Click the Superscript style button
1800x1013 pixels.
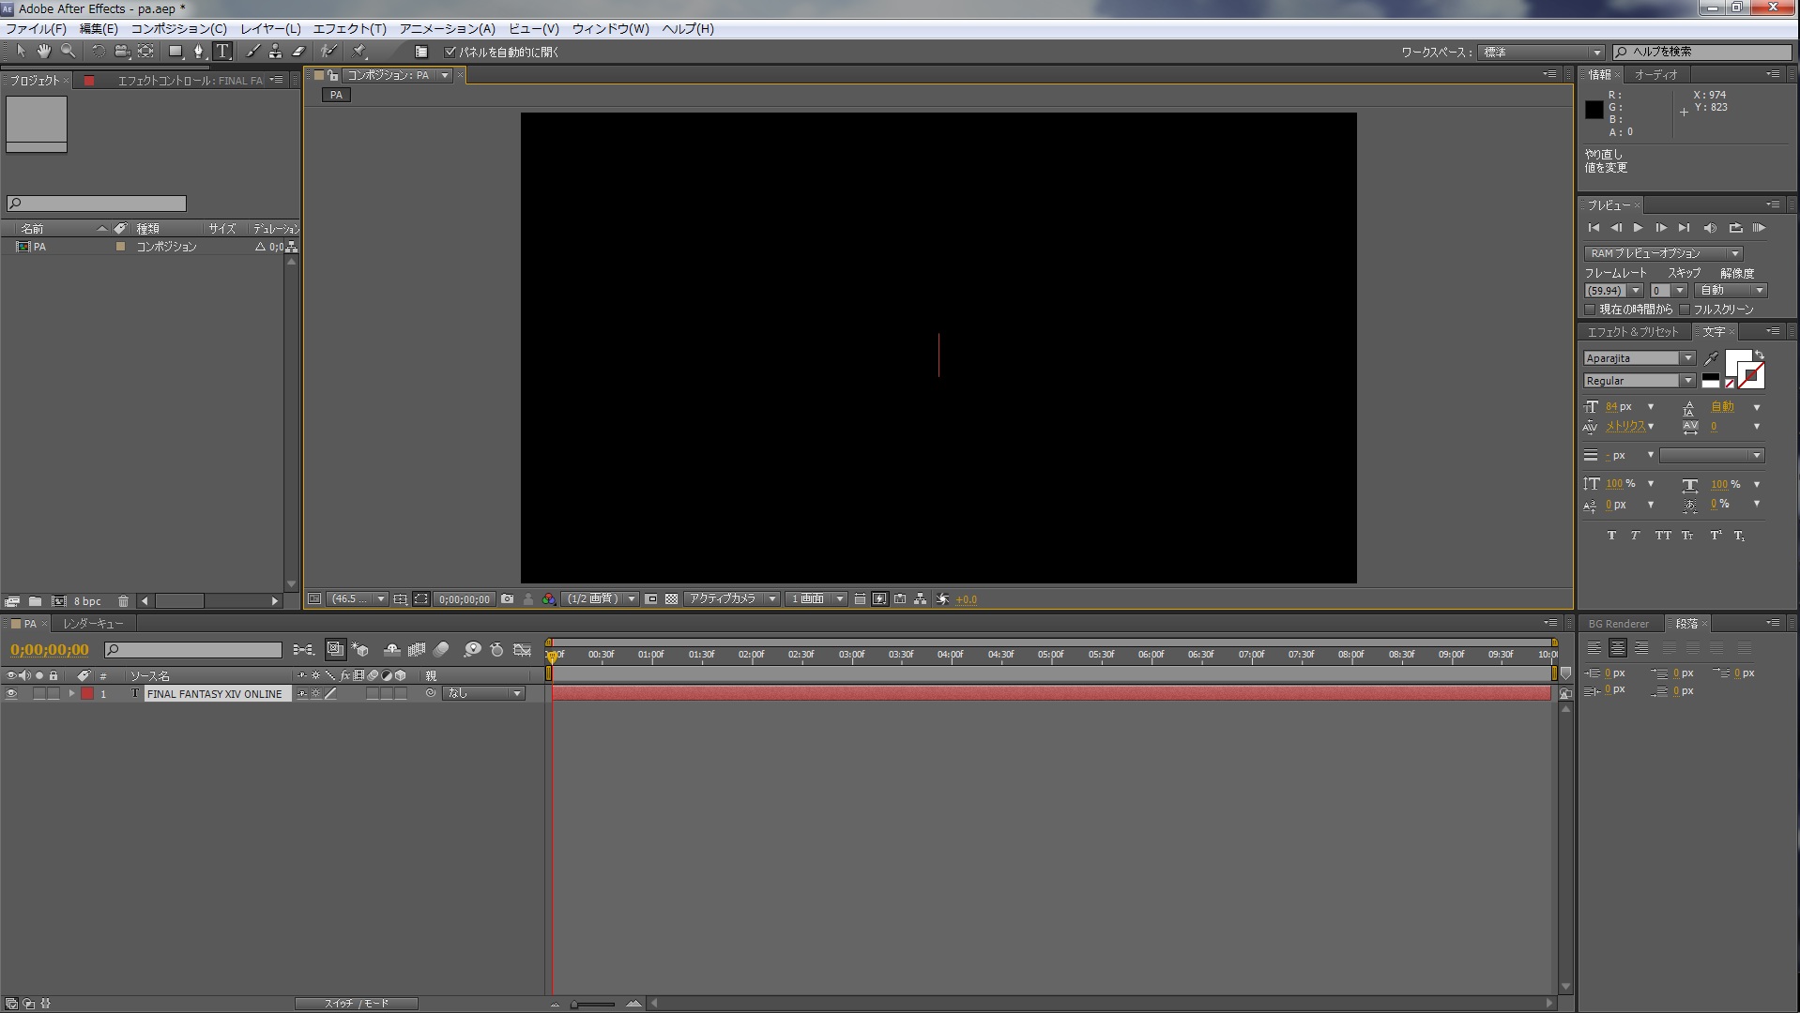click(x=1716, y=536)
